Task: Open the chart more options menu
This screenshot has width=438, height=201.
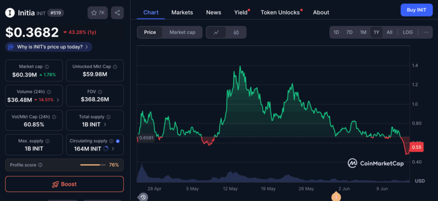Action: point(426,32)
